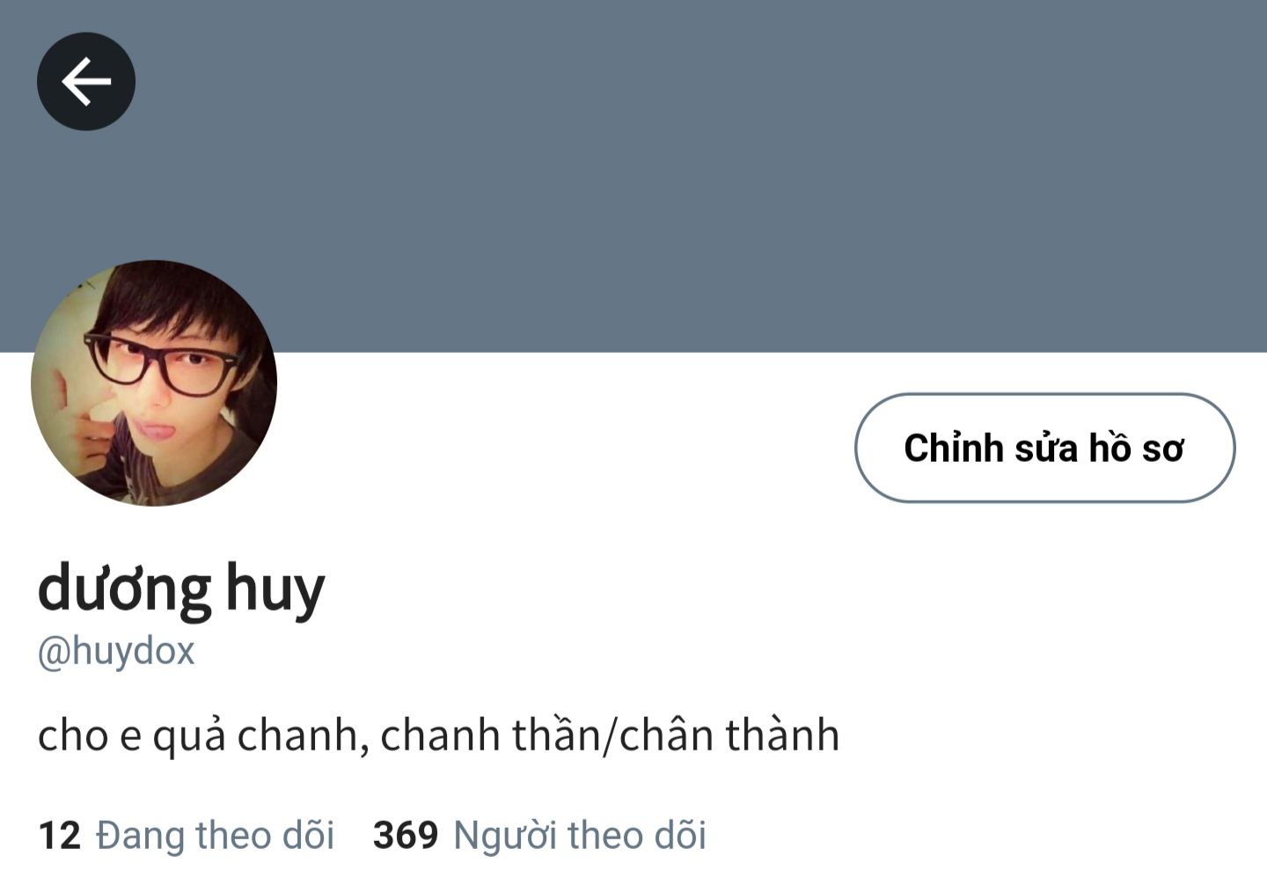Click the followers count number 369
This screenshot has width=1267, height=892.
406,836
